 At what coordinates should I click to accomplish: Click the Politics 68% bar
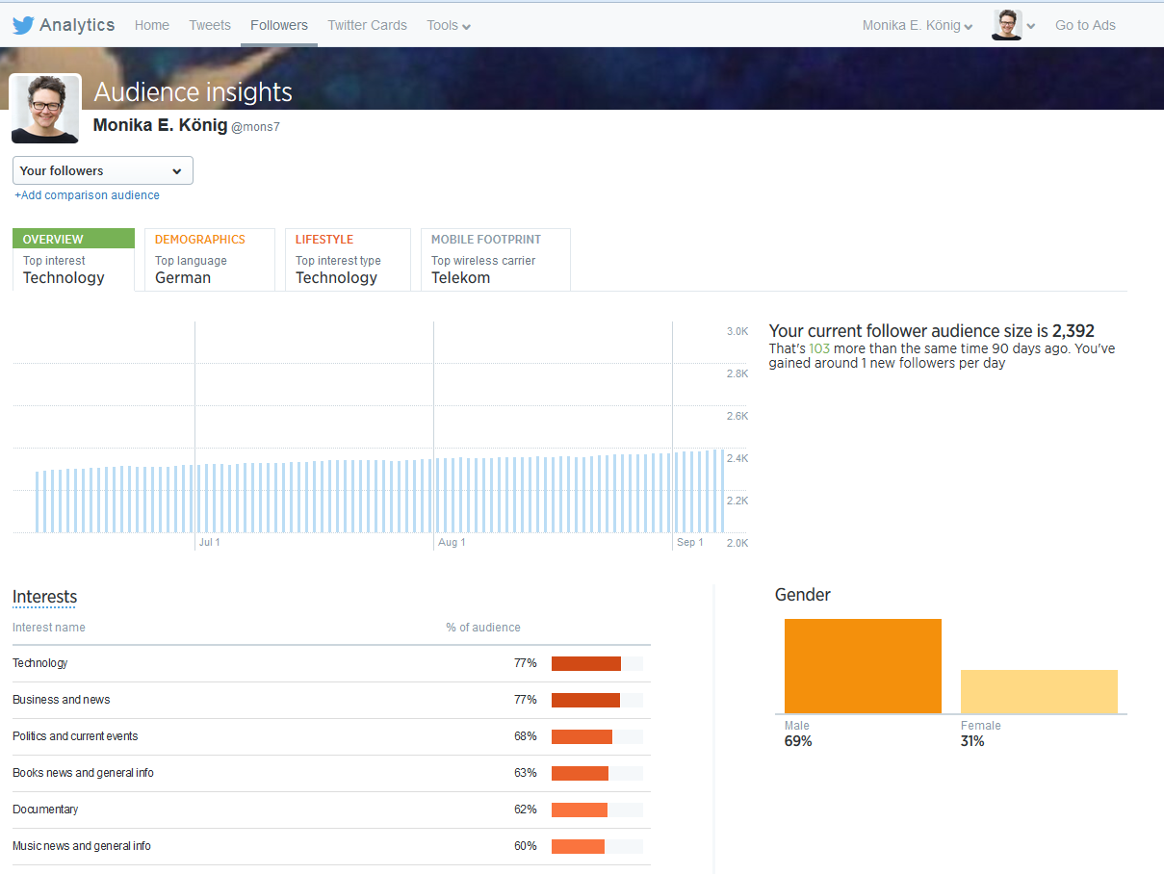[582, 736]
